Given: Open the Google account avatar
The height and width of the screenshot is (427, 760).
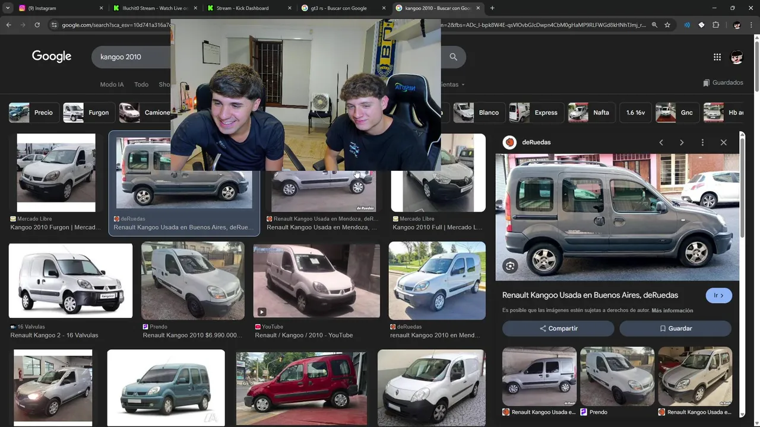Looking at the screenshot, I should tap(737, 57).
